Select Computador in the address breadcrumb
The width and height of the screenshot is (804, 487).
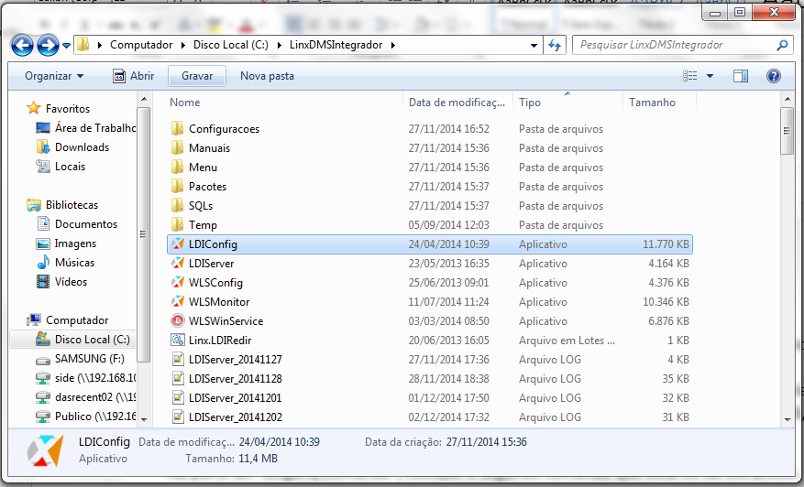pos(141,45)
